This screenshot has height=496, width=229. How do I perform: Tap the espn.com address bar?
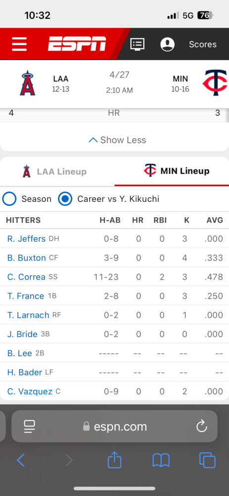click(114, 427)
